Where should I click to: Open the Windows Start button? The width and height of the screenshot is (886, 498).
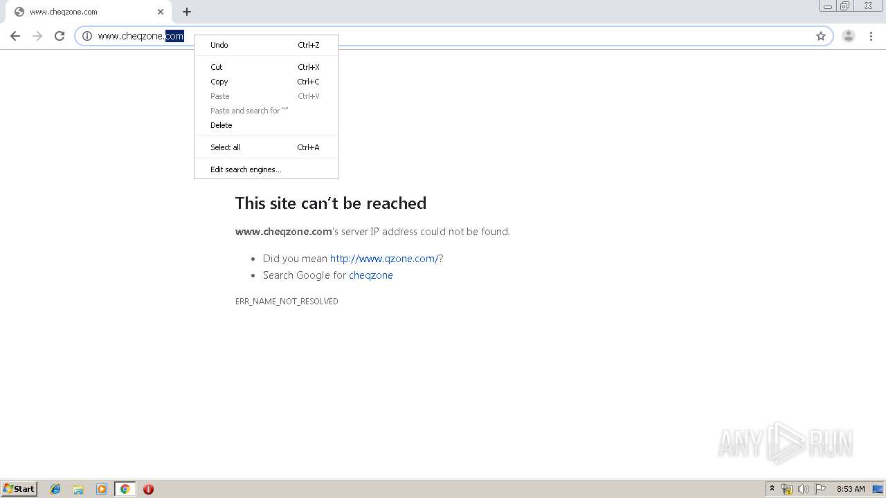coord(19,489)
